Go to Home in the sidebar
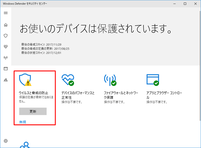Screen dimensions: 201x148 pyautogui.click(x=6, y=25)
